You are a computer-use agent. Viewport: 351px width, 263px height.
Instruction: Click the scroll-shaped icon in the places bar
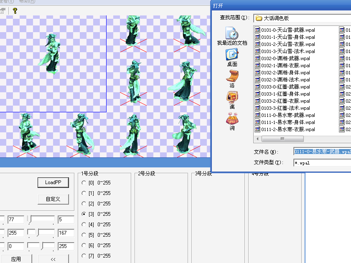coord(232,76)
